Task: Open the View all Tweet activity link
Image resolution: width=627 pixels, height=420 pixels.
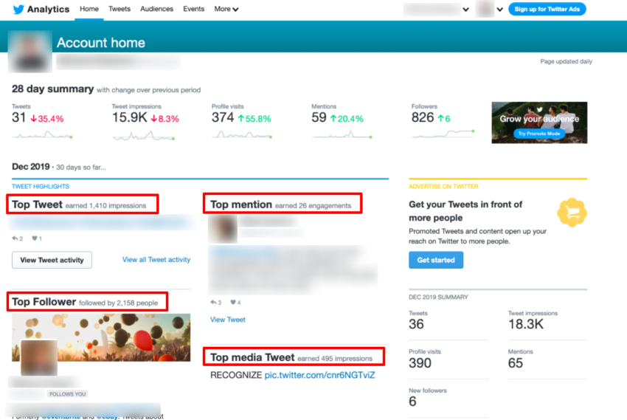Action: click(x=156, y=260)
